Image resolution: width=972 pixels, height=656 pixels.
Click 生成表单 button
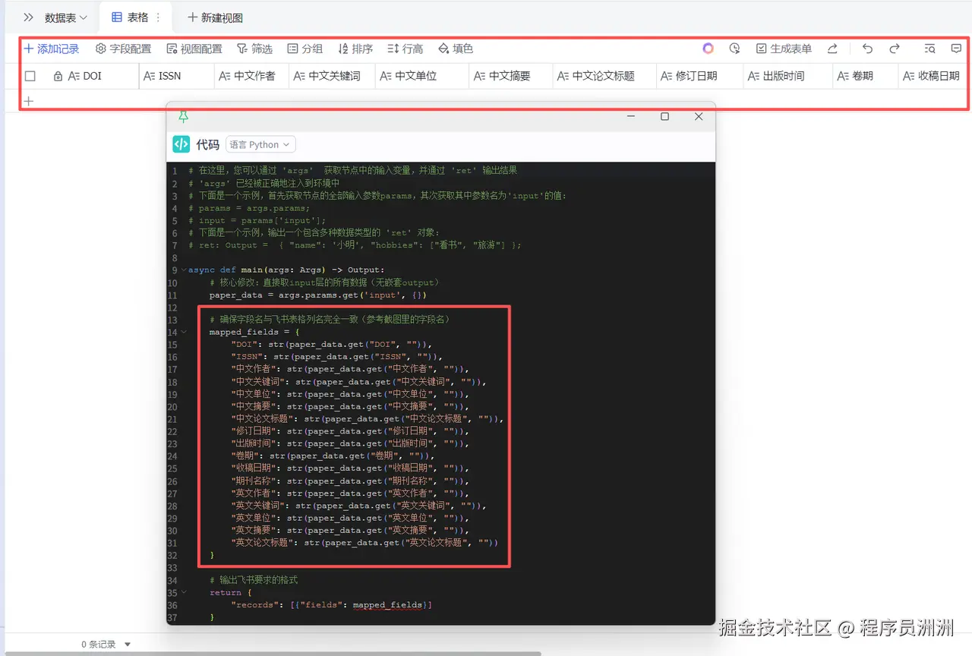[x=784, y=49]
